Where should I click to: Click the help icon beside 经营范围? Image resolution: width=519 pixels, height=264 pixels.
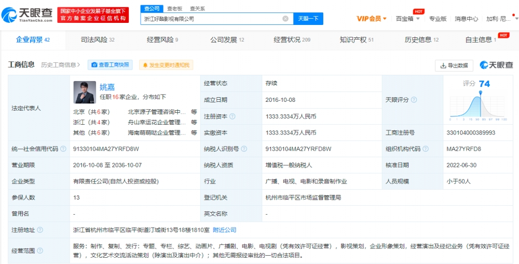click(x=40, y=251)
